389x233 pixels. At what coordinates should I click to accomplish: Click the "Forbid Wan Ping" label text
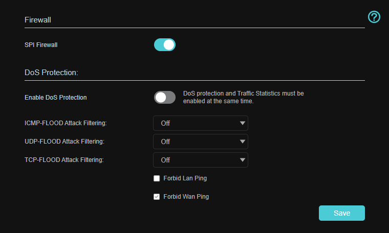186,197
